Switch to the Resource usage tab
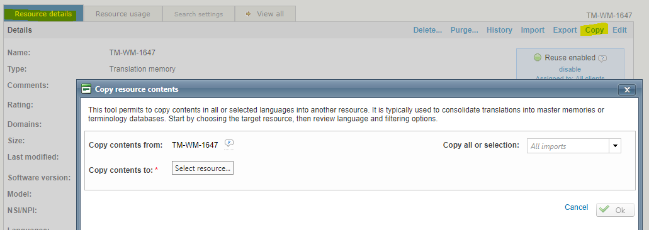Viewport: 649px width, 230px height. click(x=123, y=14)
